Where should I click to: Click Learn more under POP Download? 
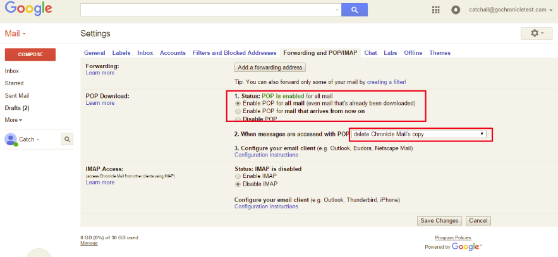coord(100,103)
